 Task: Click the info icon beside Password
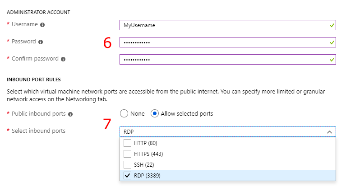click(x=41, y=42)
